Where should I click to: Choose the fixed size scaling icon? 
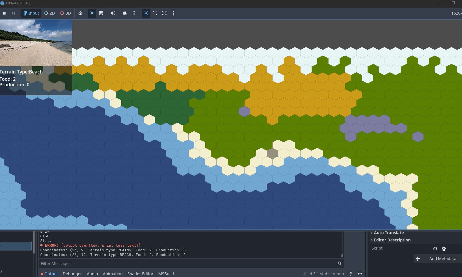pyautogui.click(x=155, y=13)
